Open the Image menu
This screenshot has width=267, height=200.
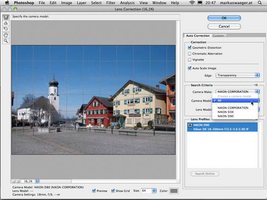tap(67, 3)
